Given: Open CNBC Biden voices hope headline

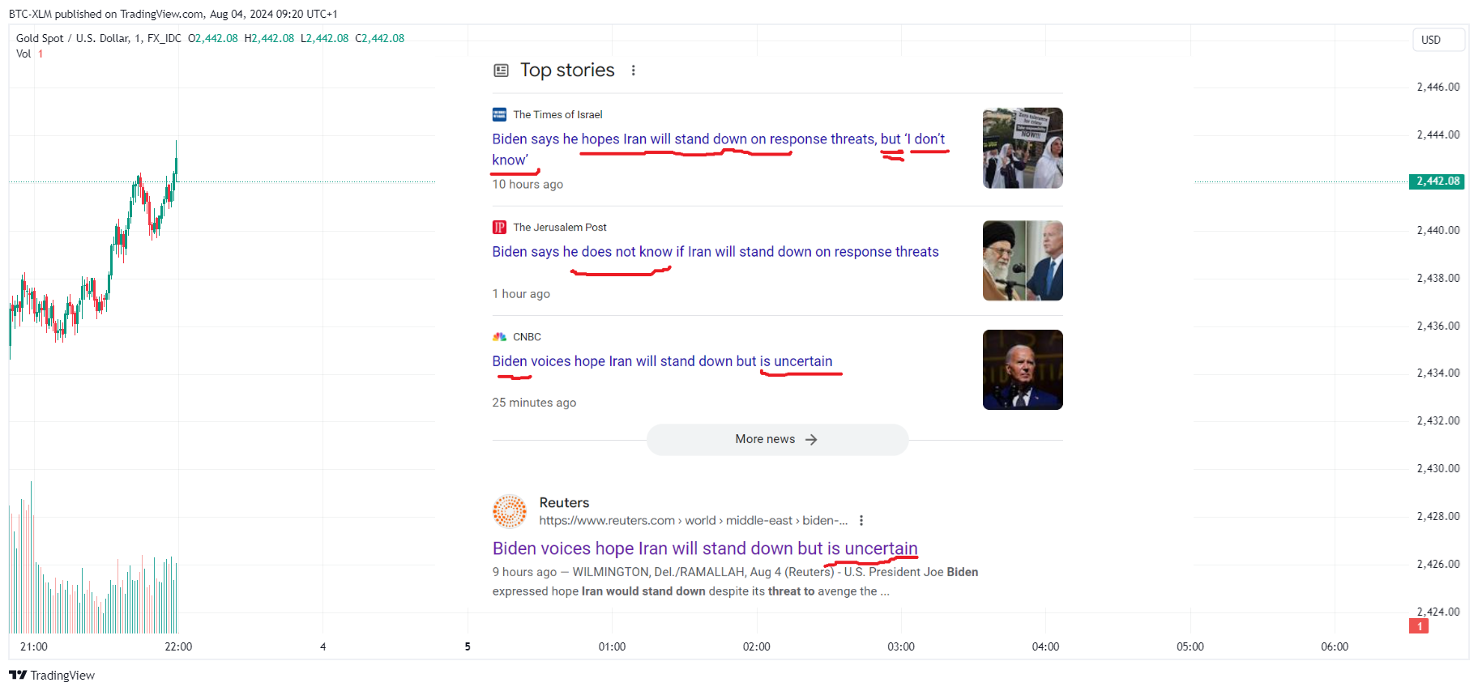Looking at the screenshot, I should point(662,361).
